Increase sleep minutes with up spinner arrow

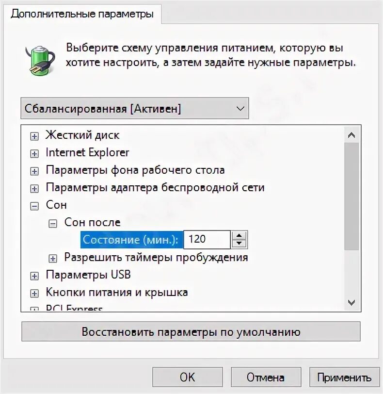[239, 236]
